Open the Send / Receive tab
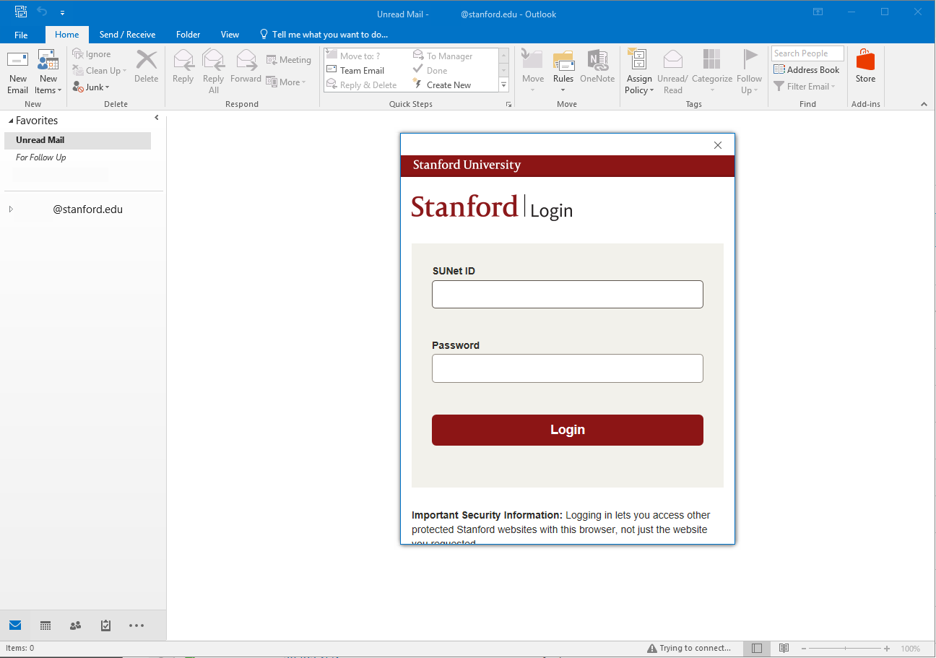936x658 pixels. click(x=127, y=35)
